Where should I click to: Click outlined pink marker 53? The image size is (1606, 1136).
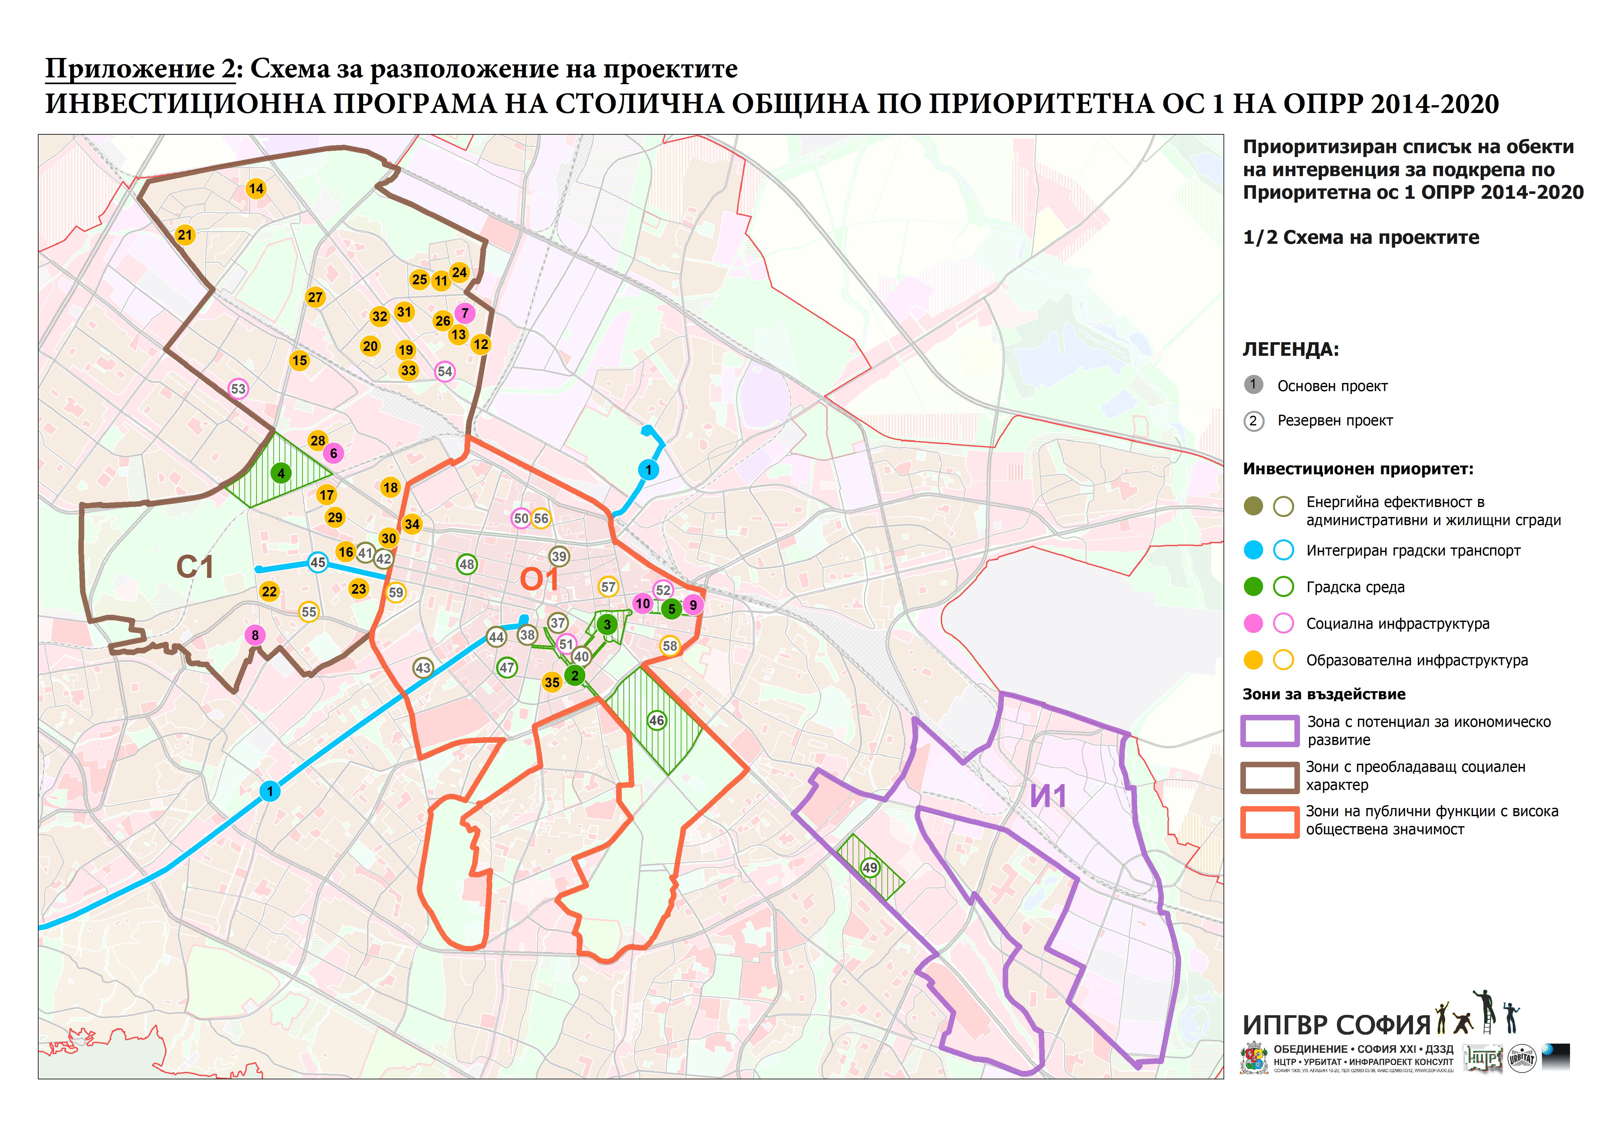(238, 389)
